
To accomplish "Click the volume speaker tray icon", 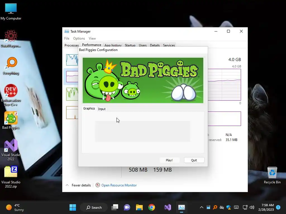I will [252, 207].
